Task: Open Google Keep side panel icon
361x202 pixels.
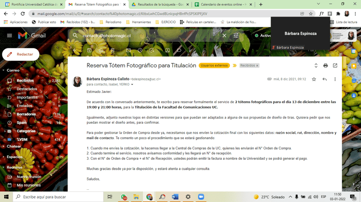Action: point(353,66)
